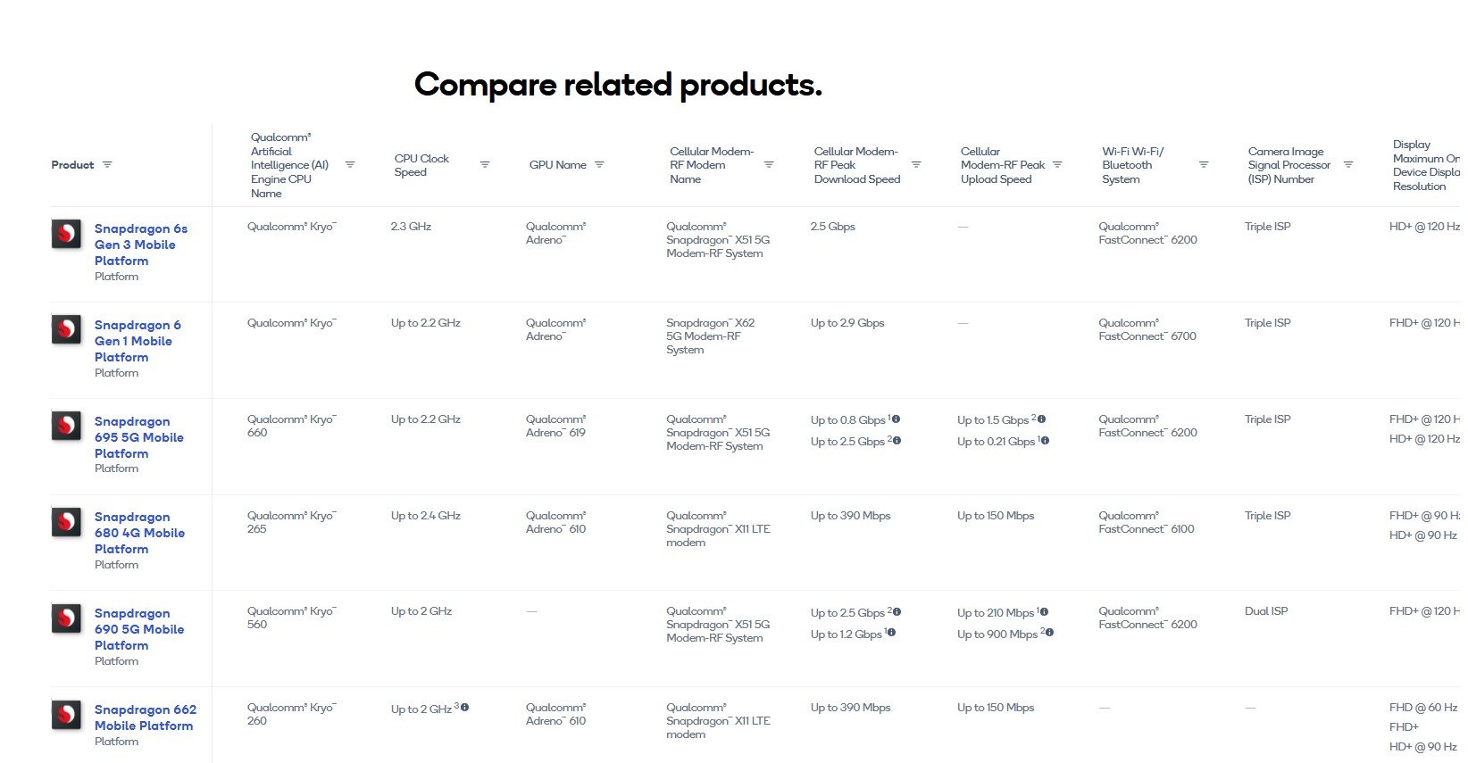Open Snapdragon 6s Gen 3 Mobile Platform link
This screenshot has width=1468, height=763.
coord(141,245)
